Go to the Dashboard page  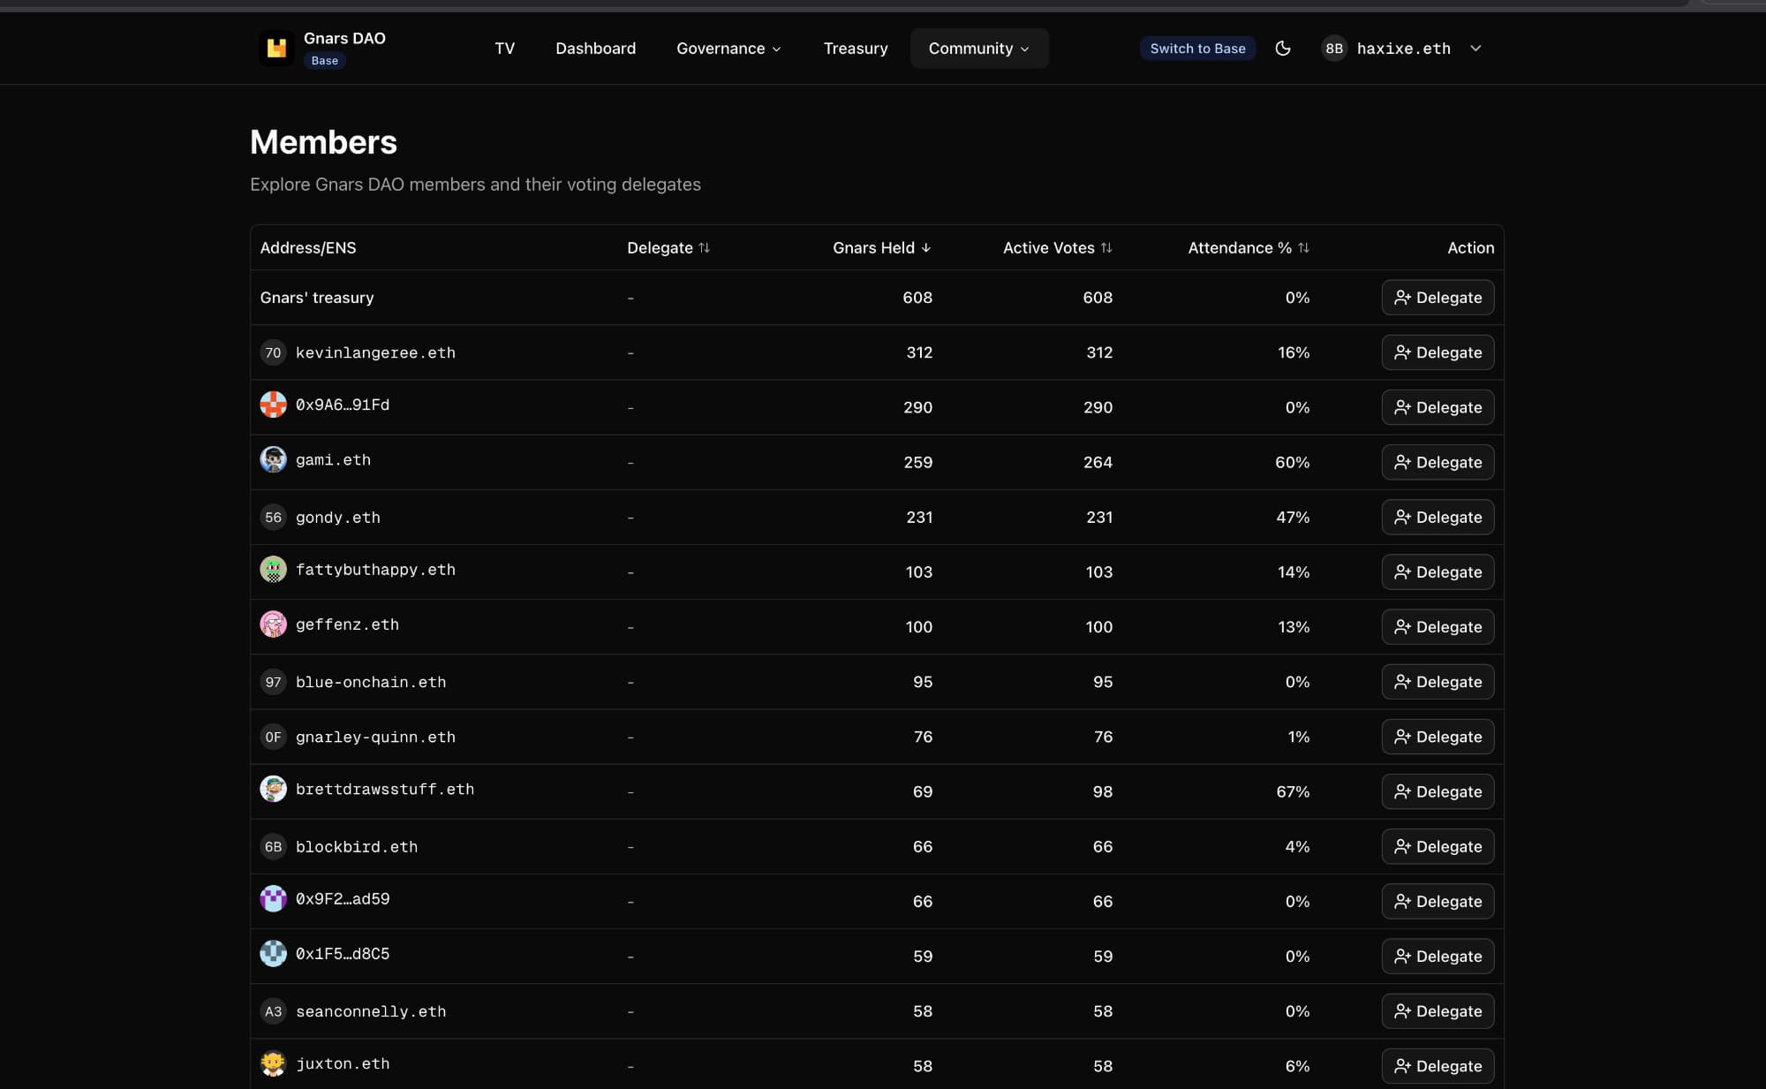point(595,49)
